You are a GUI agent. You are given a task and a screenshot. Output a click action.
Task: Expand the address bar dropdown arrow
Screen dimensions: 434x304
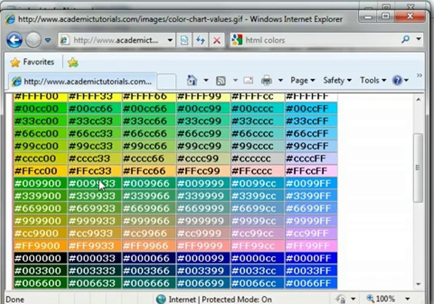[x=170, y=41]
